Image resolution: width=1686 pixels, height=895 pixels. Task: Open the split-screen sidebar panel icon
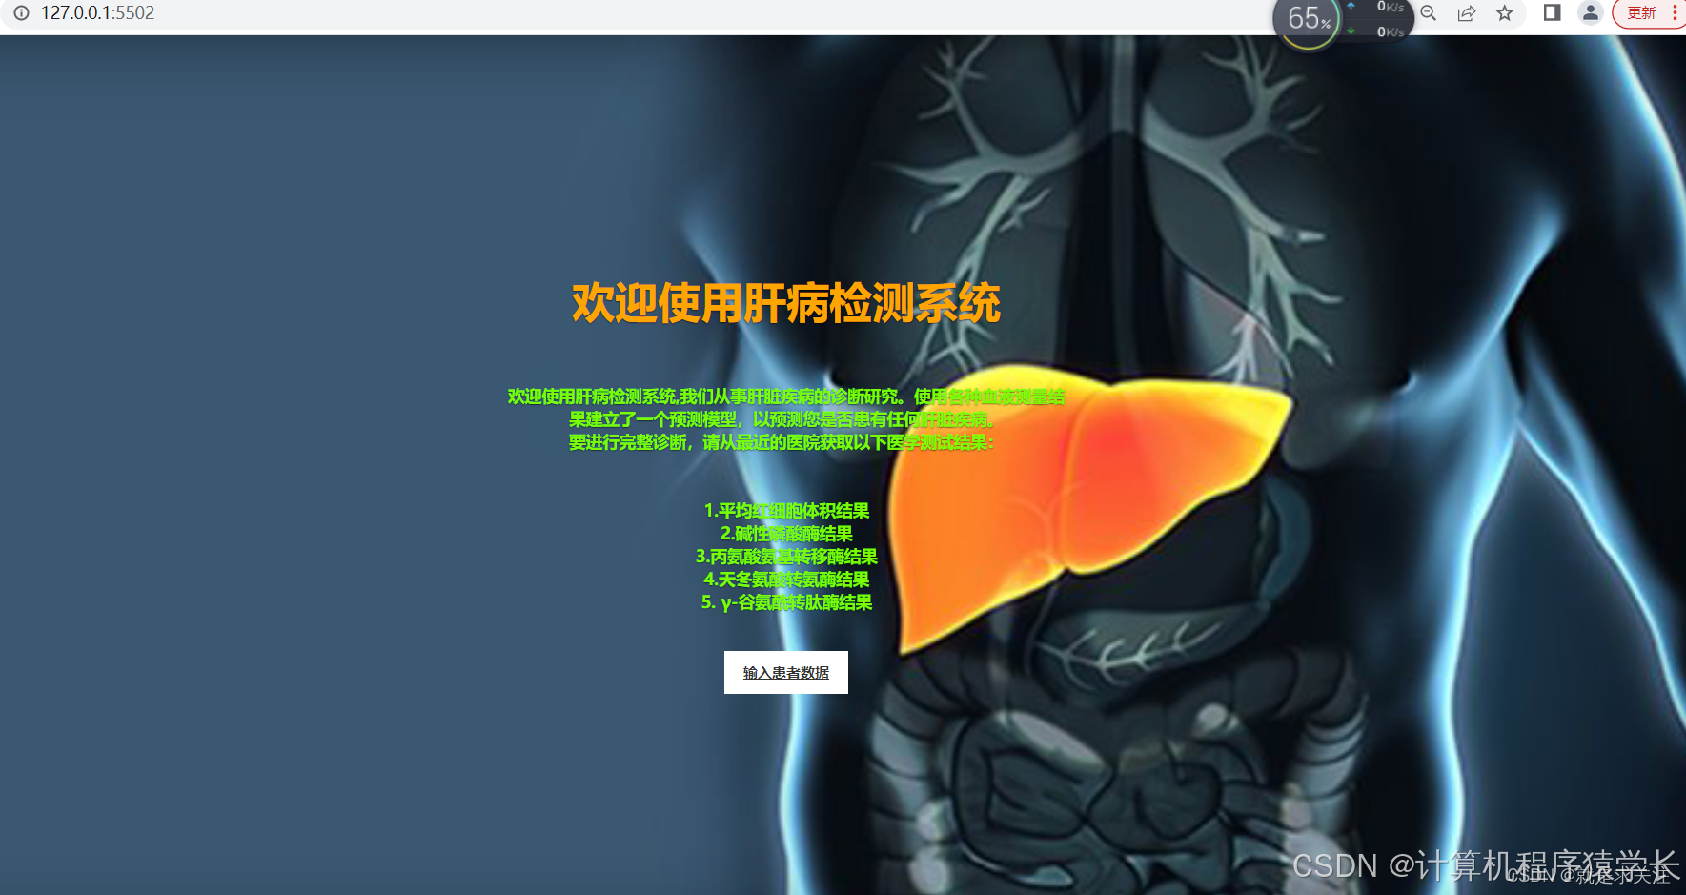pos(1552,13)
